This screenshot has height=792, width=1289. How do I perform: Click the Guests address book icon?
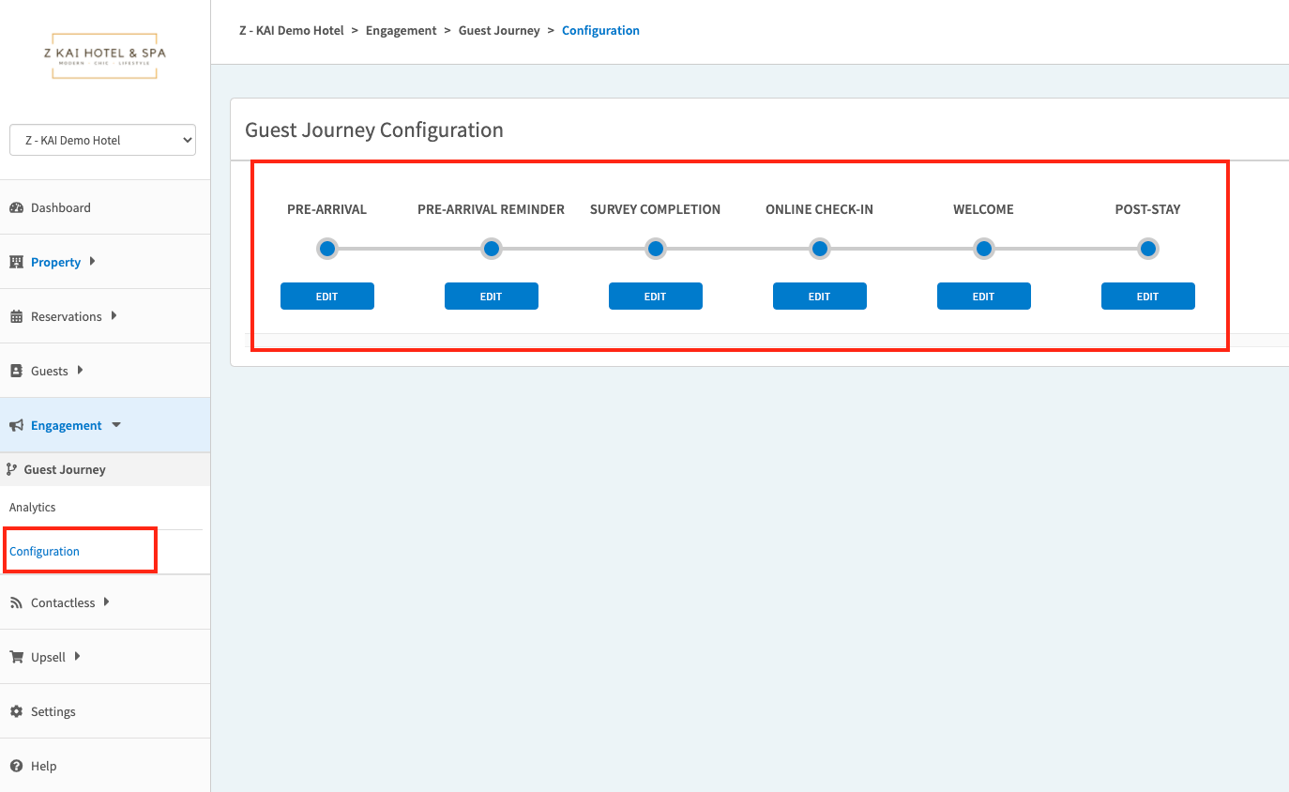tap(16, 372)
